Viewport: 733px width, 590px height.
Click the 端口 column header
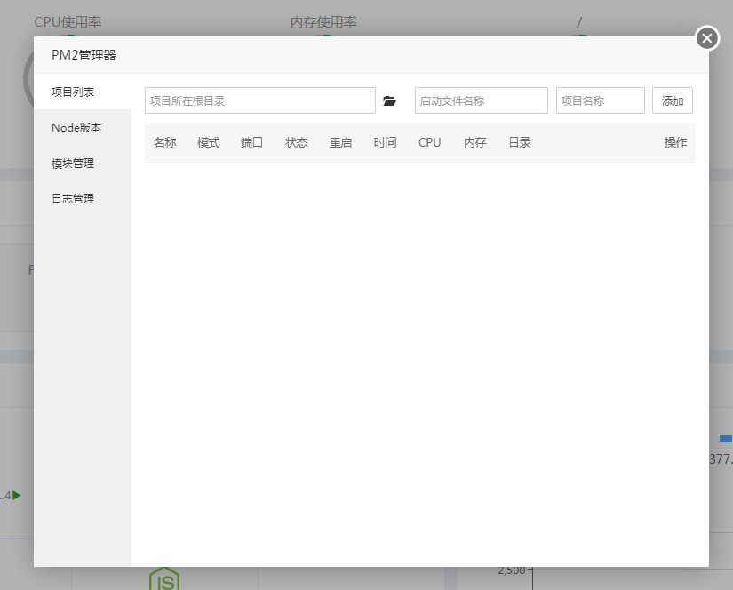click(251, 142)
